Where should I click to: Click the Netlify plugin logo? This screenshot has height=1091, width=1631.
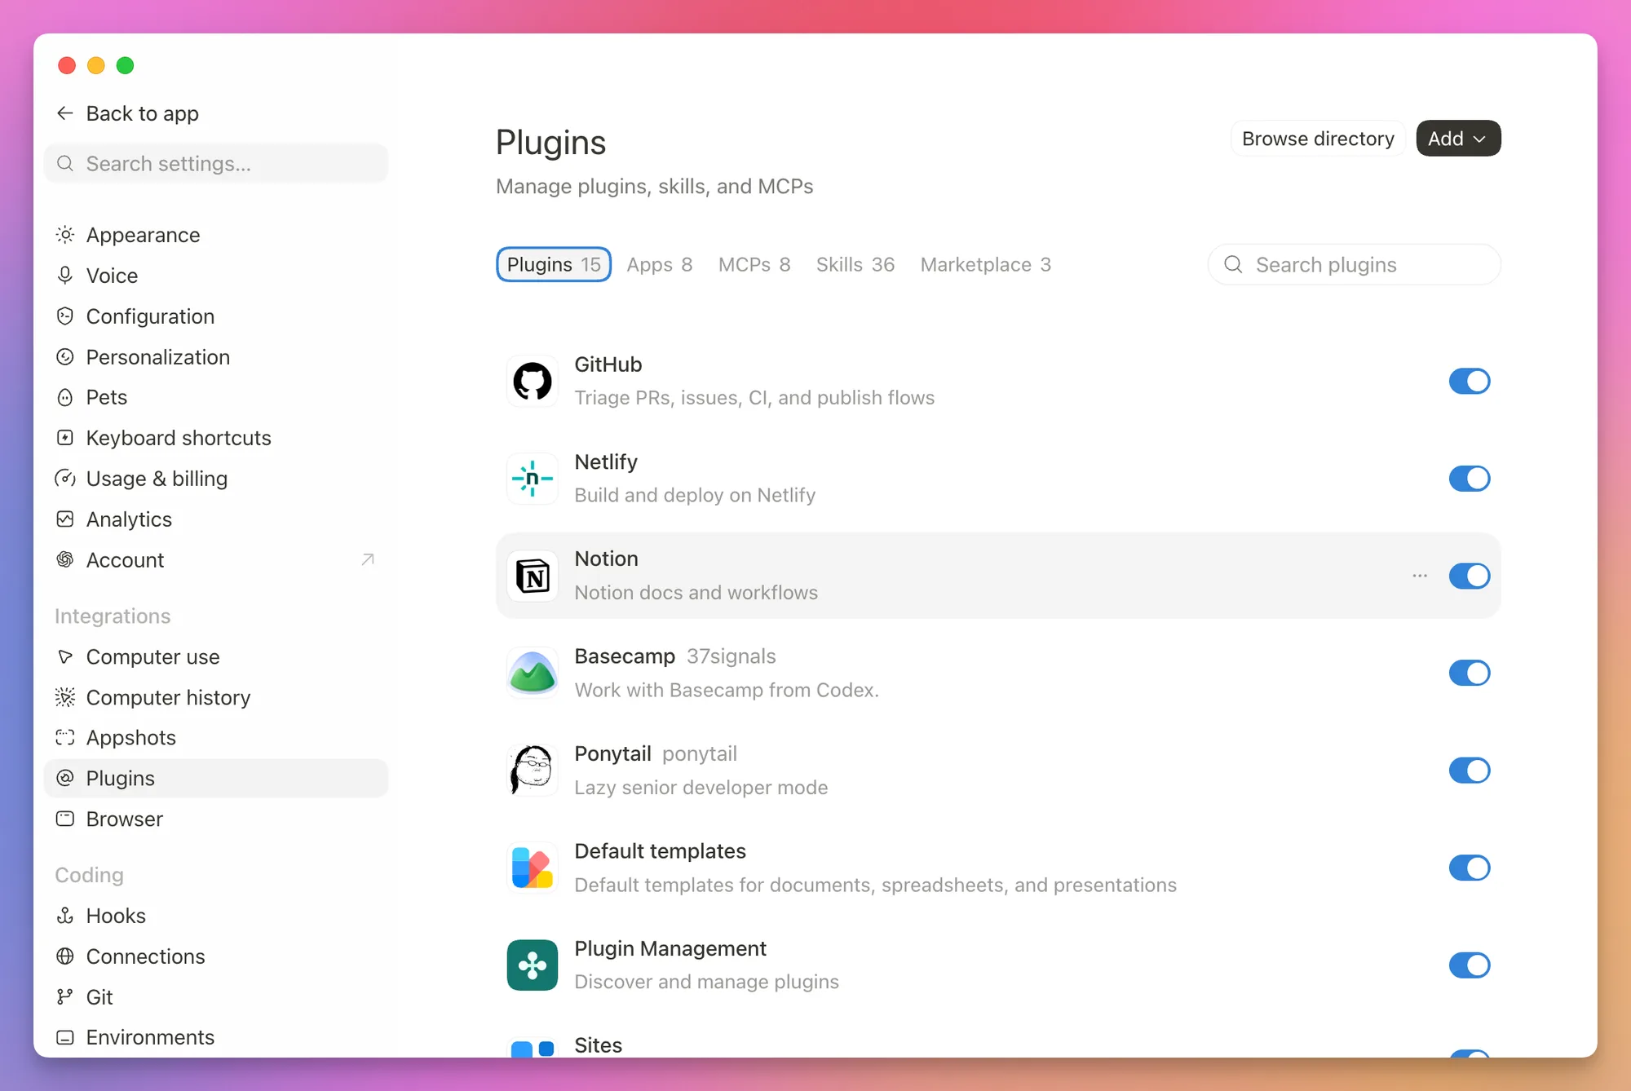click(533, 479)
